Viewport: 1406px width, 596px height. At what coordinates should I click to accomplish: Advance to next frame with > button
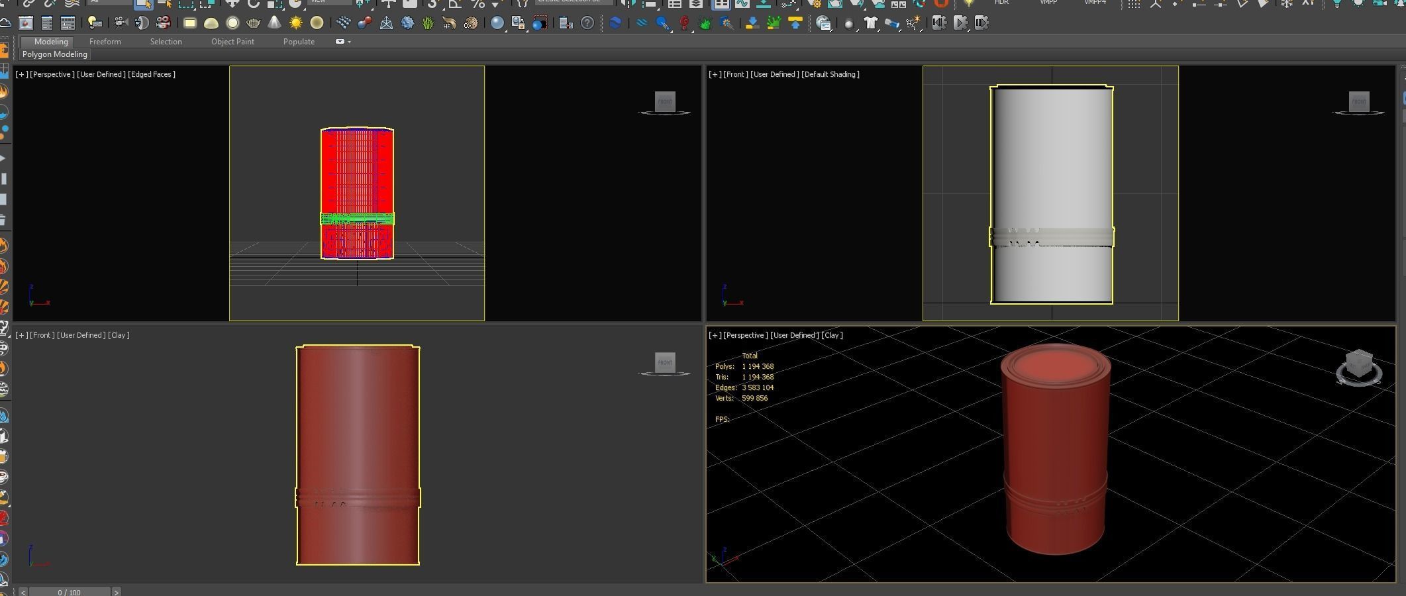(116, 592)
